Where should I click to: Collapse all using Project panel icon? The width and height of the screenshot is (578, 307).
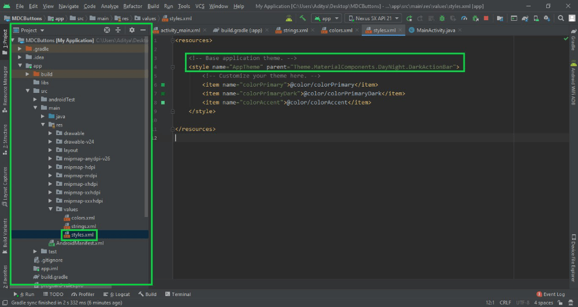(x=118, y=30)
